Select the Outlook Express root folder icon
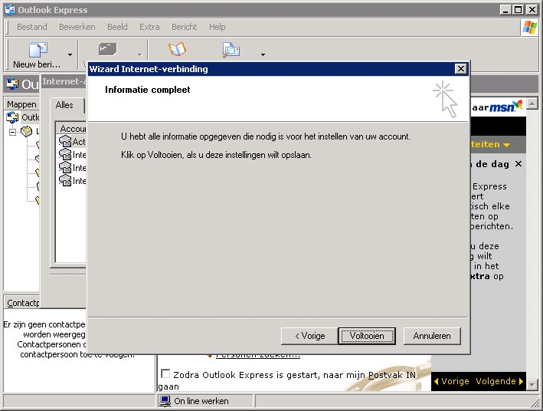Screen dimensions: 543x411 point(12,117)
